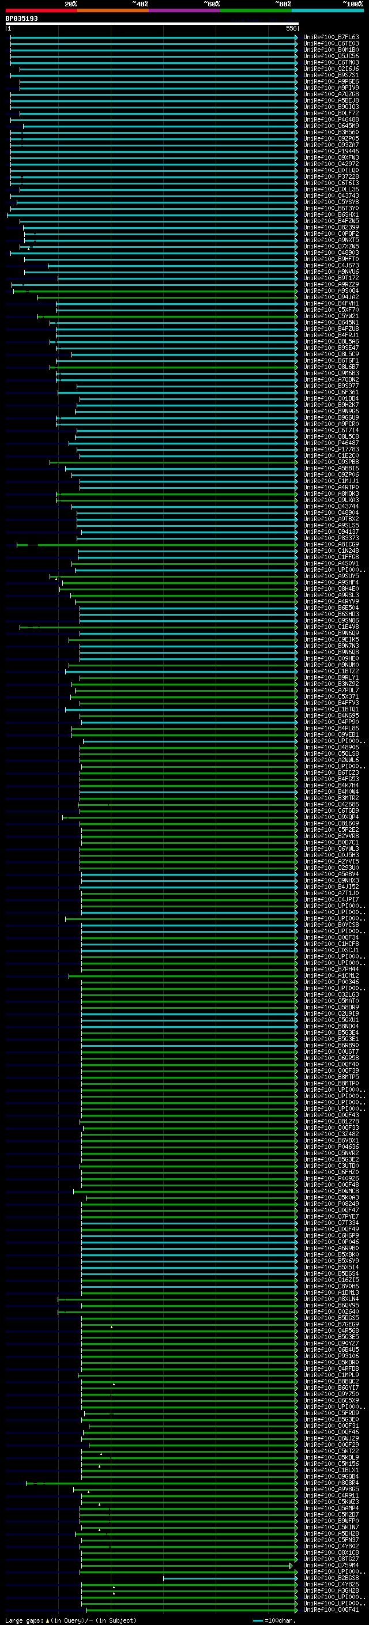Click the label UniRef100_A9NXT5
The image size is (369, 1625).
point(331,240)
